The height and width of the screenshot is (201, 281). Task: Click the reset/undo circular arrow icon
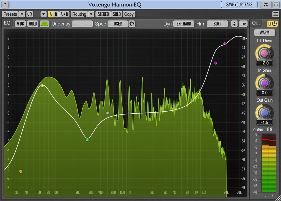[30, 14]
